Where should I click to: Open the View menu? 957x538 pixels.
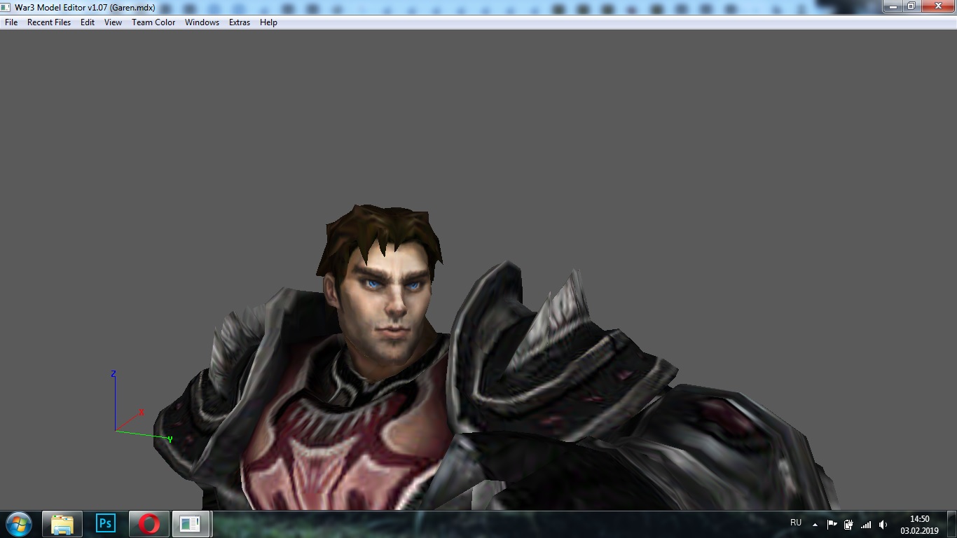113,22
